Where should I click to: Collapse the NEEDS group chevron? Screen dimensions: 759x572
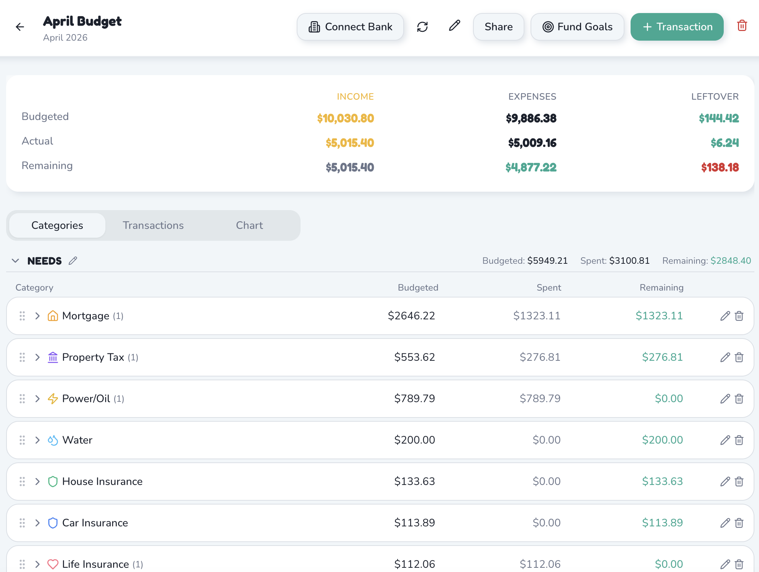[x=15, y=261]
